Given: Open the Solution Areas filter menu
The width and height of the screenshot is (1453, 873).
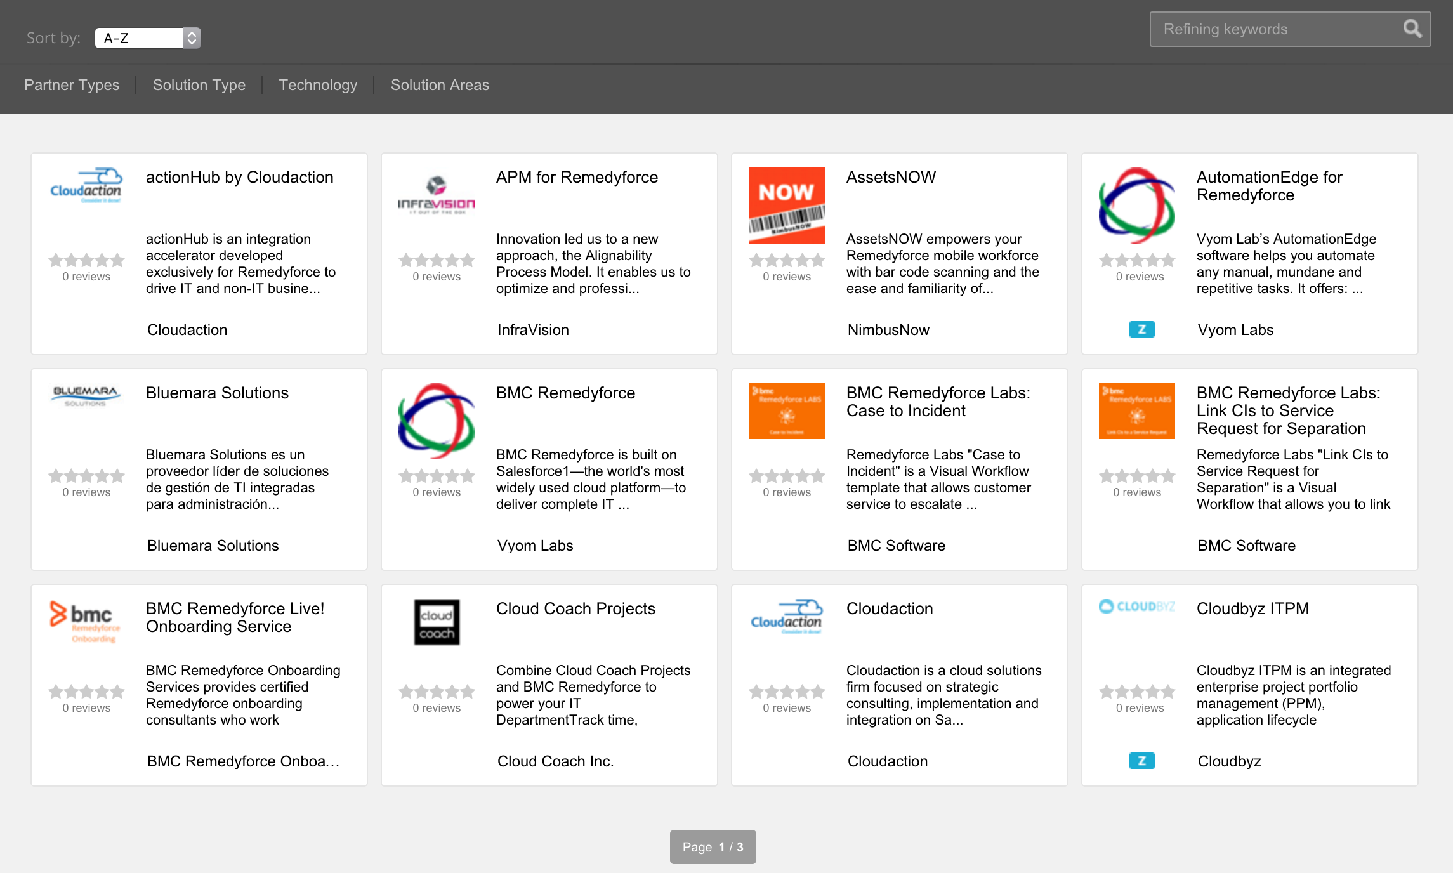Looking at the screenshot, I should point(440,85).
